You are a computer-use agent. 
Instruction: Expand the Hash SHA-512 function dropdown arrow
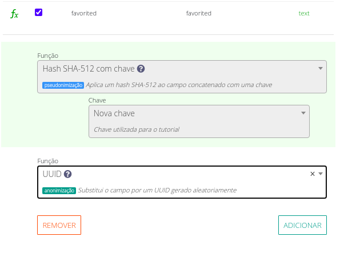(321, 69)
